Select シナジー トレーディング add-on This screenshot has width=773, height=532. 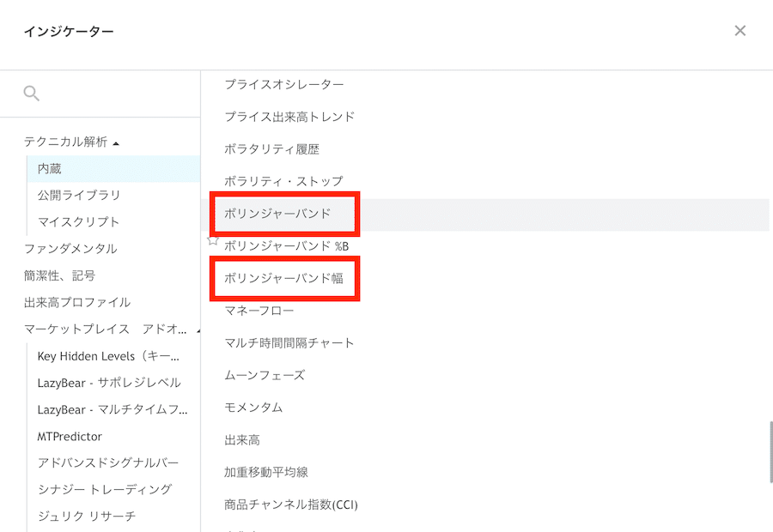point(105,490)
